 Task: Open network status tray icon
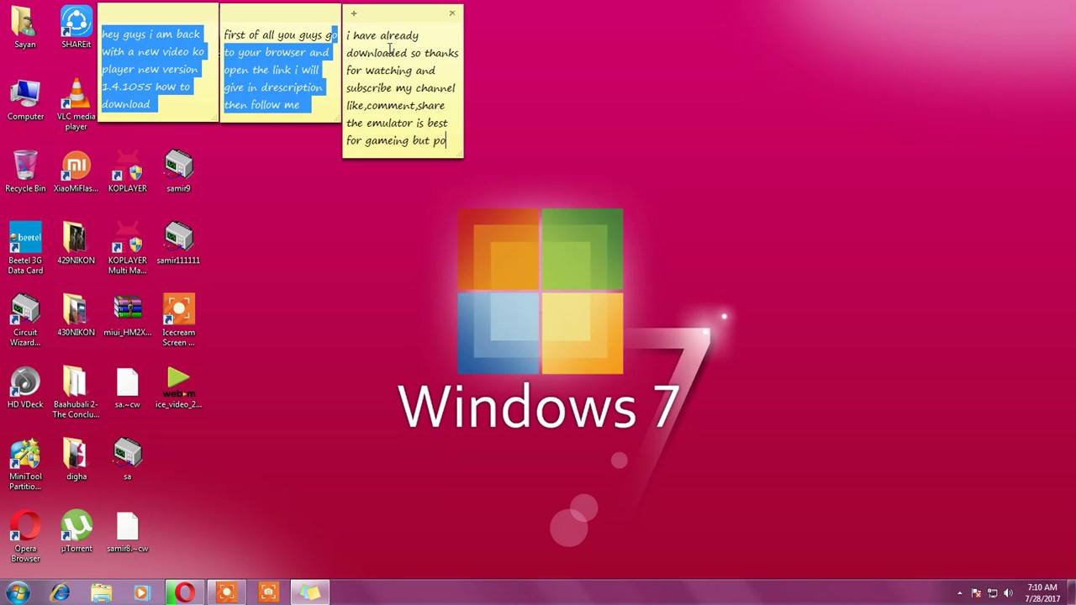(x=993, y=593)
